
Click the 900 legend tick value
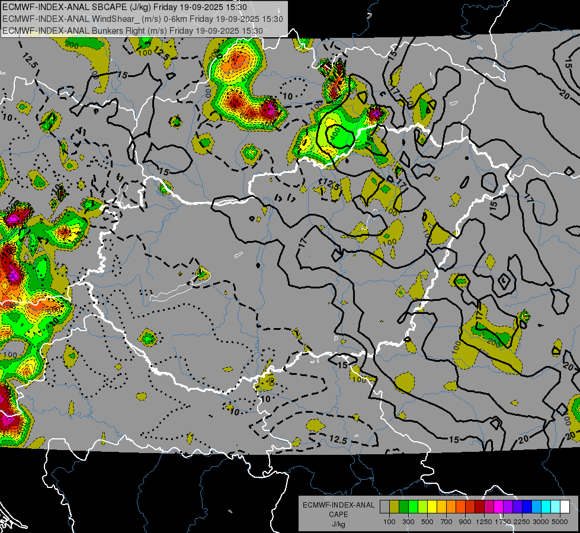click(x=465, y=522)
